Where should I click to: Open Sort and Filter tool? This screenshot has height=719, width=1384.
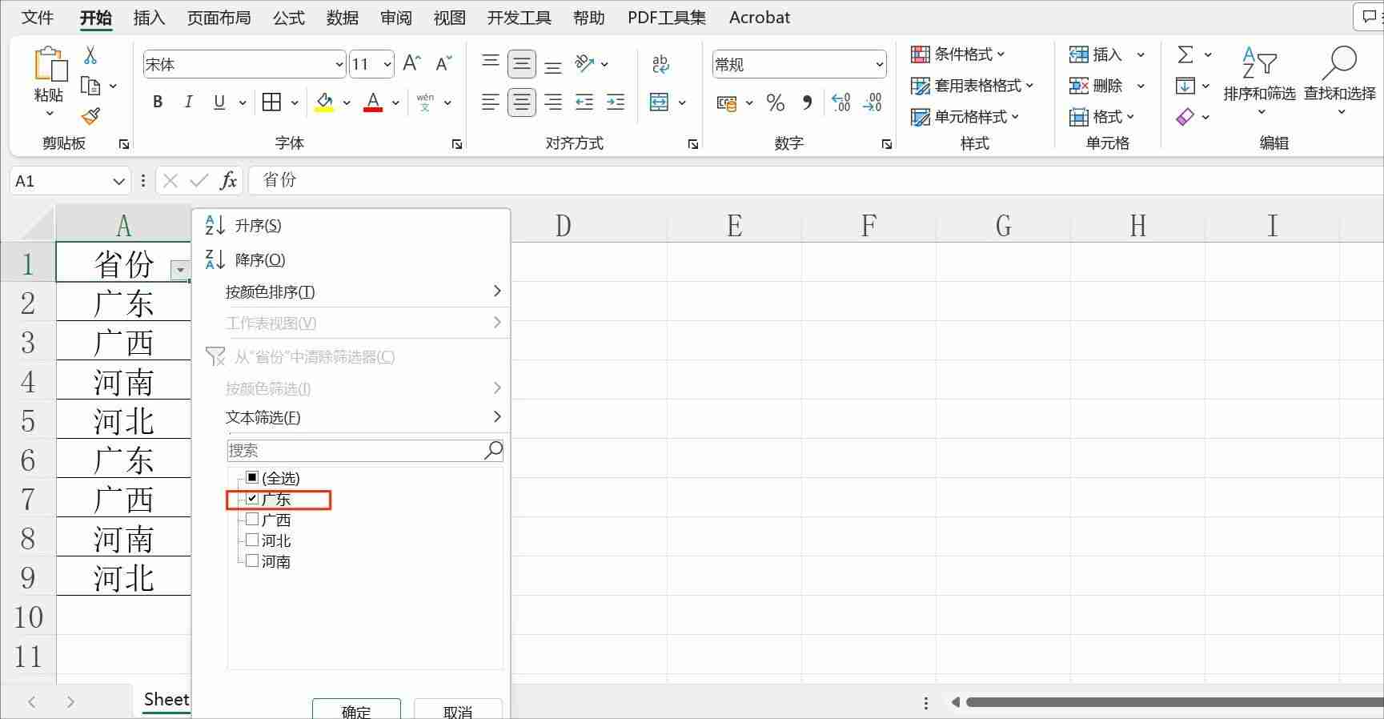tap(1259, 79)
